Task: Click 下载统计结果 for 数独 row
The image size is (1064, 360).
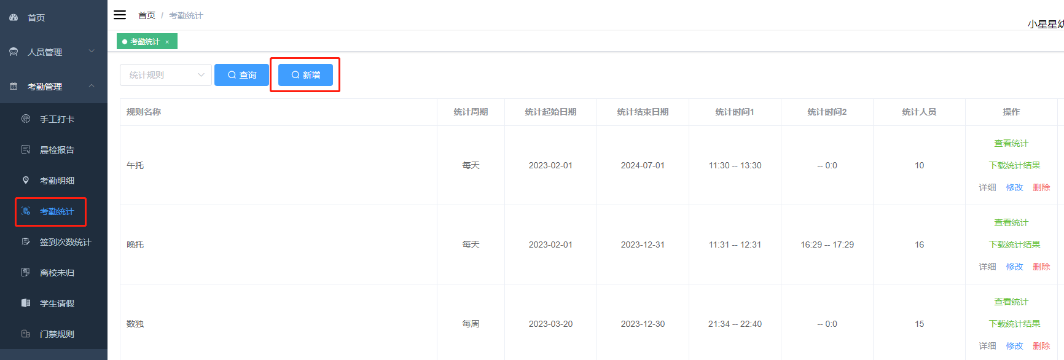Action: tap(1015, 324)
